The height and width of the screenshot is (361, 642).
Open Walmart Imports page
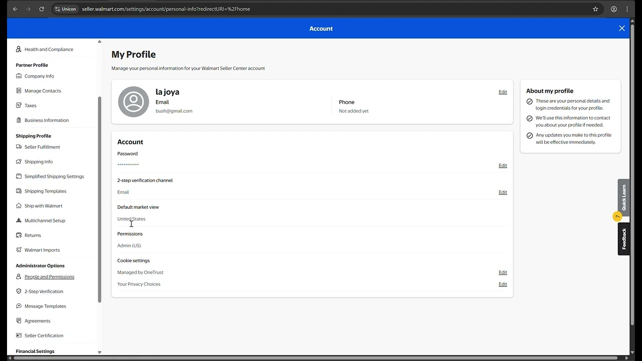pos(42,250)
